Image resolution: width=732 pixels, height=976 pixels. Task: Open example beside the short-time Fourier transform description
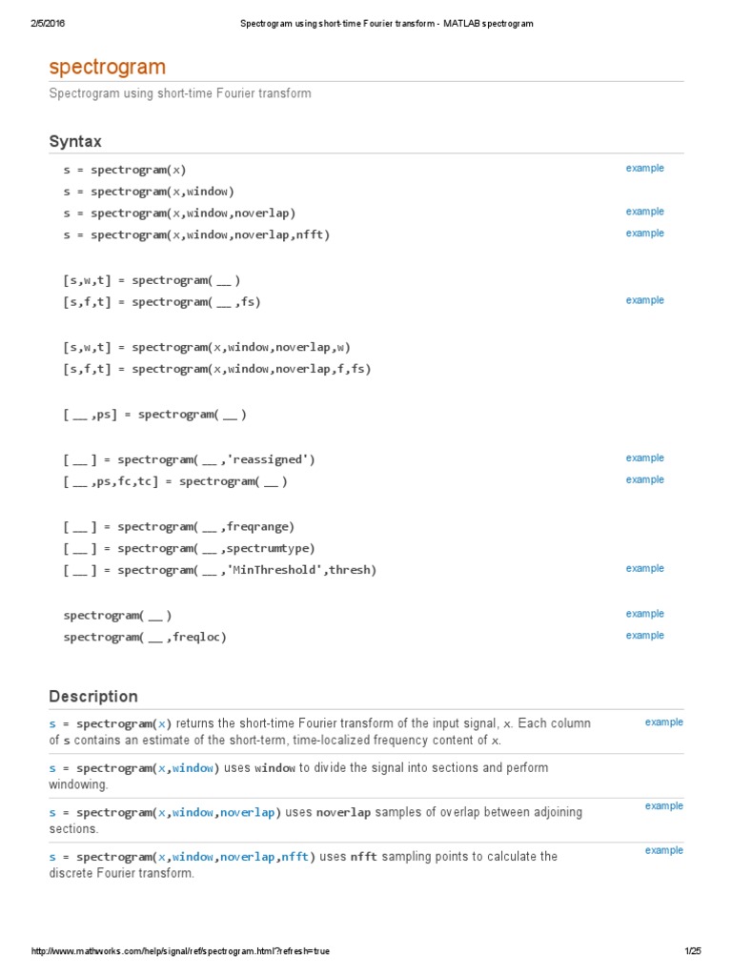tap(663, 722)
